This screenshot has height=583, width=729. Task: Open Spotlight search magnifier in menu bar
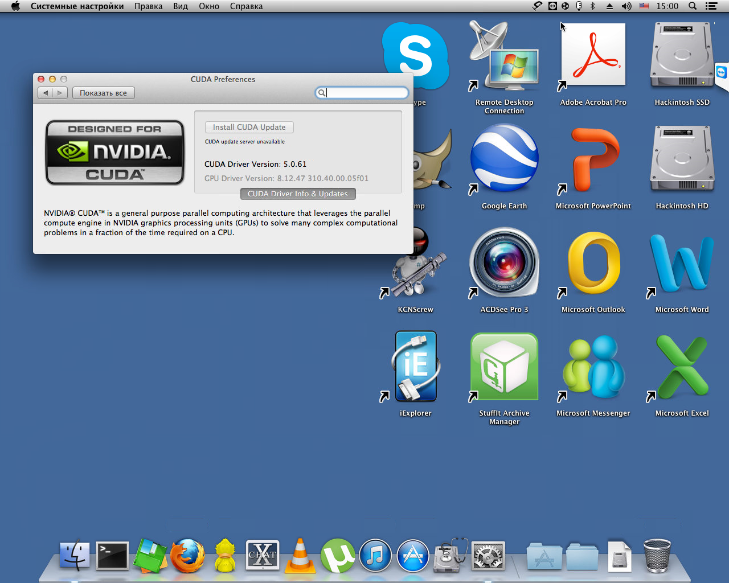click(693, 6)
